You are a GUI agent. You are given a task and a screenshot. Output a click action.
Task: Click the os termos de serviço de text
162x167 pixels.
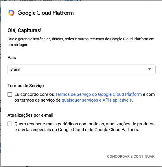(x=38, y=100)
